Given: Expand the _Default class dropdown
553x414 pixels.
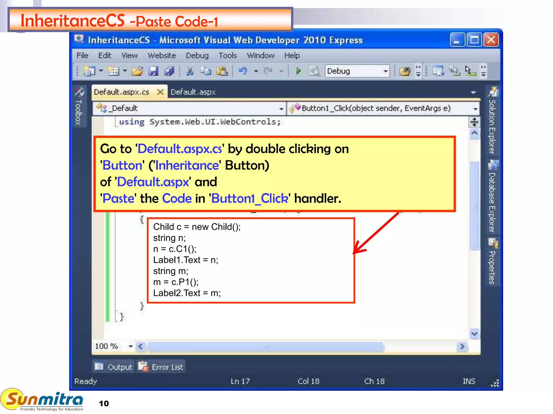Looking at the screenshot, I should tap(281, 109).
